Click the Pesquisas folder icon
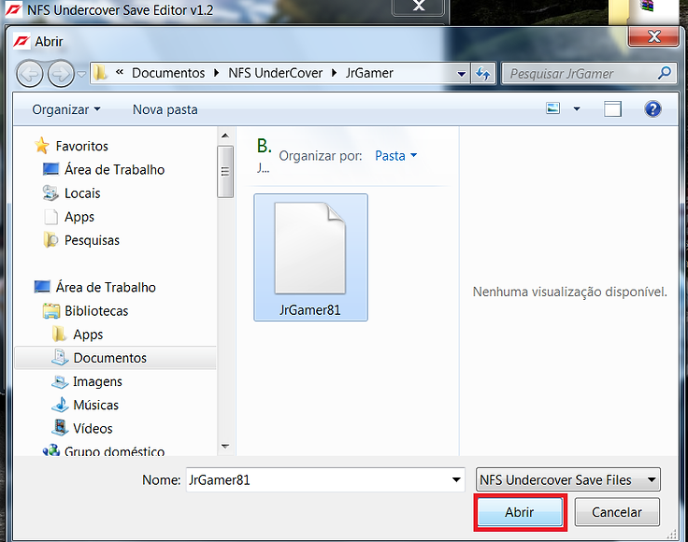The height and width of the screenshot is (542, 688). [x=50, y=240]
